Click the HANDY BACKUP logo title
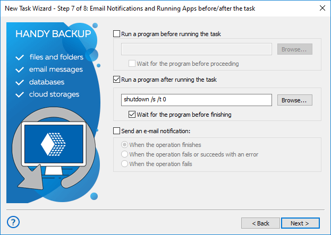The height and width of the screenshot is (235, 331). pos(53,34)
